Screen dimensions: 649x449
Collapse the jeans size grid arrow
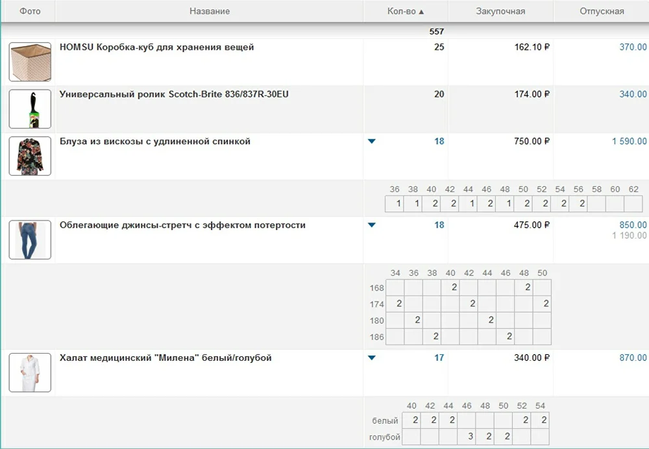(372, 225)
